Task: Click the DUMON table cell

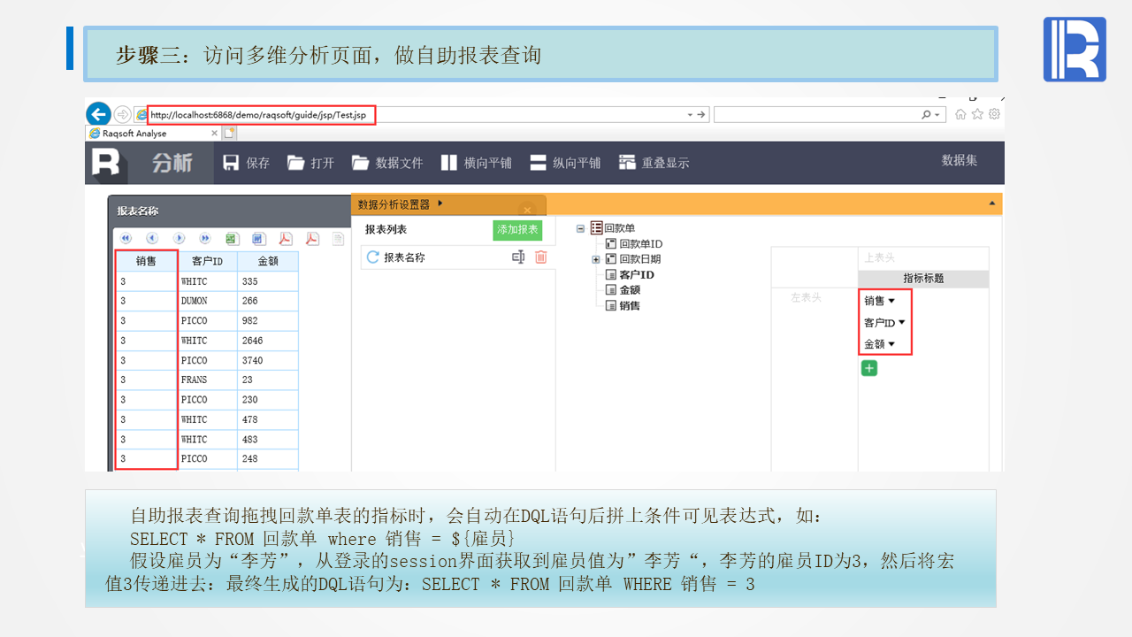Action: pos(207,301)
